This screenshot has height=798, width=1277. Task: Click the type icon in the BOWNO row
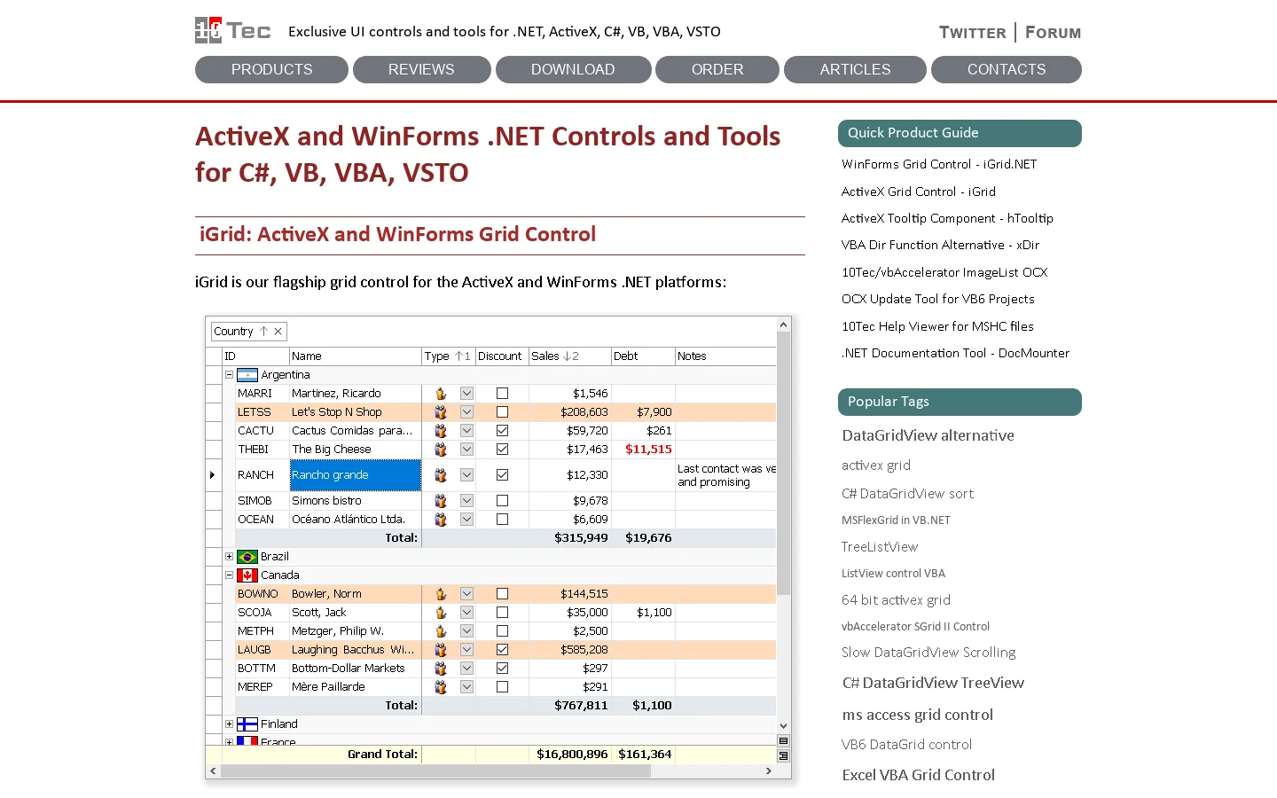[441, 594]
